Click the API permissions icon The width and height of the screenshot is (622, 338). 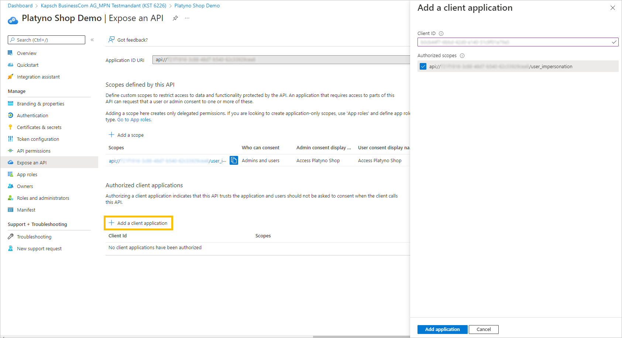[x=10, y=151]
